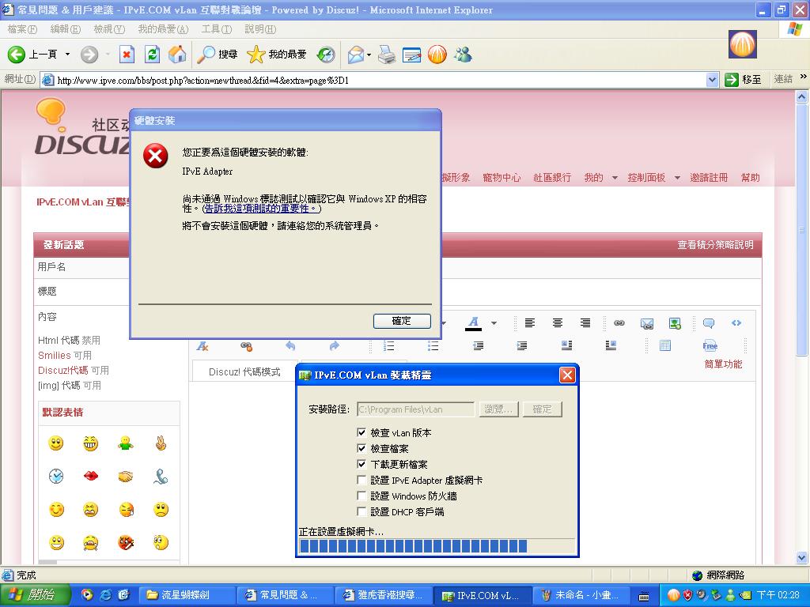Open the font color dropdown arrow
The image size is (810, 607).
pos(494,322)
